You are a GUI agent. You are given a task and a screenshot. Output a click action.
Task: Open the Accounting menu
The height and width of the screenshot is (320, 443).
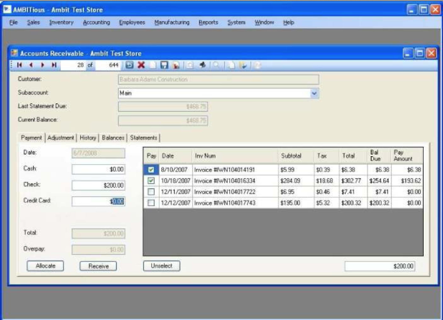point(96,23)
